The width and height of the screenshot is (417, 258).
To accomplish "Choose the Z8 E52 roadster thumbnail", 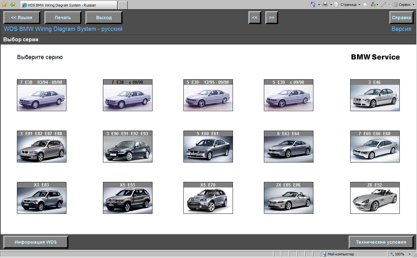I will pos(375,198).
